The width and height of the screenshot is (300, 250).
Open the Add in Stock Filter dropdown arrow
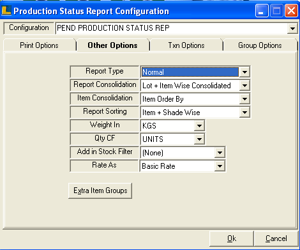220,153
